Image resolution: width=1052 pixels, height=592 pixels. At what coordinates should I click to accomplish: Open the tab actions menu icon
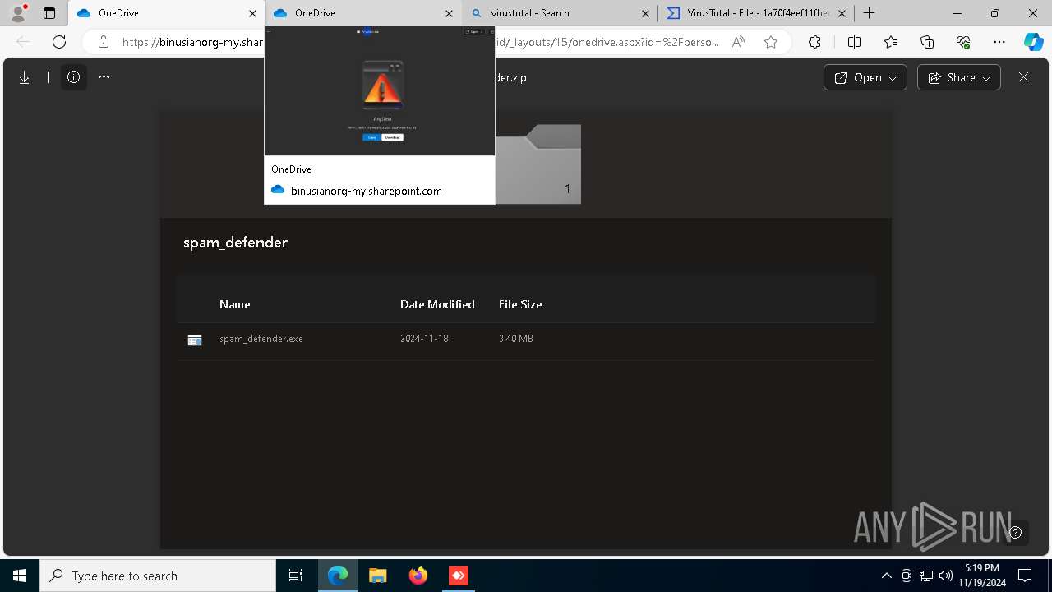coord(49,13)
